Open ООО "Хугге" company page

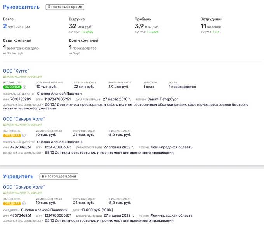tap(16, 71)
